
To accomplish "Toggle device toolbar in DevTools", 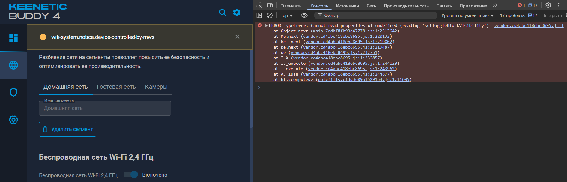I will (x=270, y=5).
